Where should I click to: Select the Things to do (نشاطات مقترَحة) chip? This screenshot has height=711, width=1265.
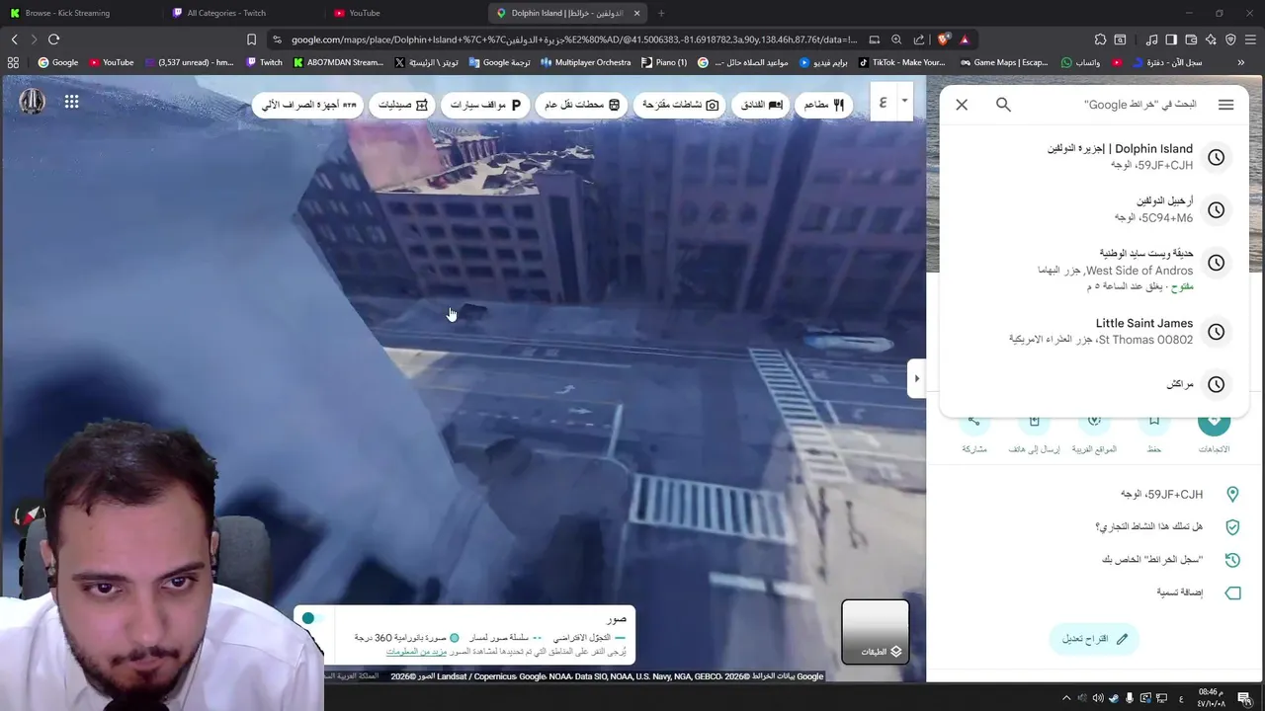click(681, 104)
